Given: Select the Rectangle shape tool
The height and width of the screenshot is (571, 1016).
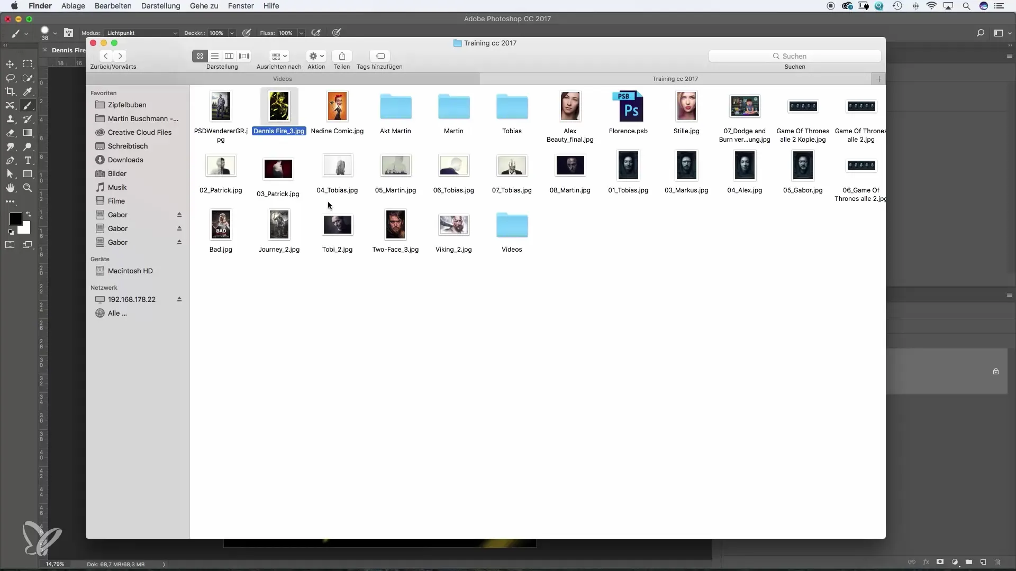Looking at the screenshot, I should coord(28,174).
